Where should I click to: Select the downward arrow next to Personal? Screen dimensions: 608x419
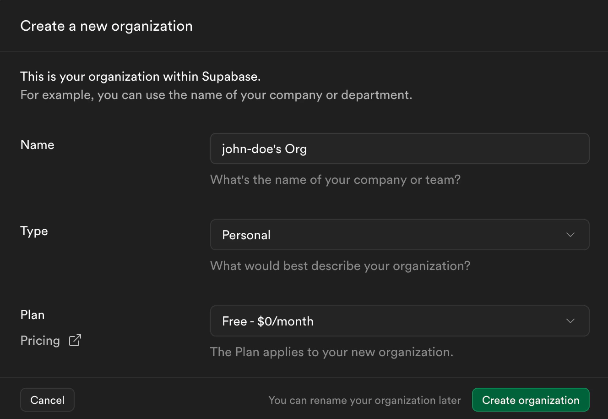pyautogui.click(x=570, y=235)
